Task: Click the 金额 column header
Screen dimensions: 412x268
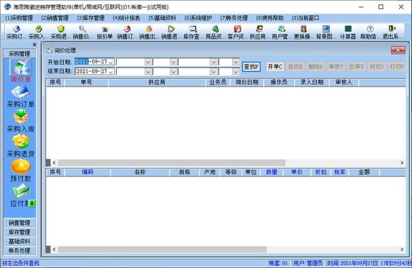Action: (364, 172)
